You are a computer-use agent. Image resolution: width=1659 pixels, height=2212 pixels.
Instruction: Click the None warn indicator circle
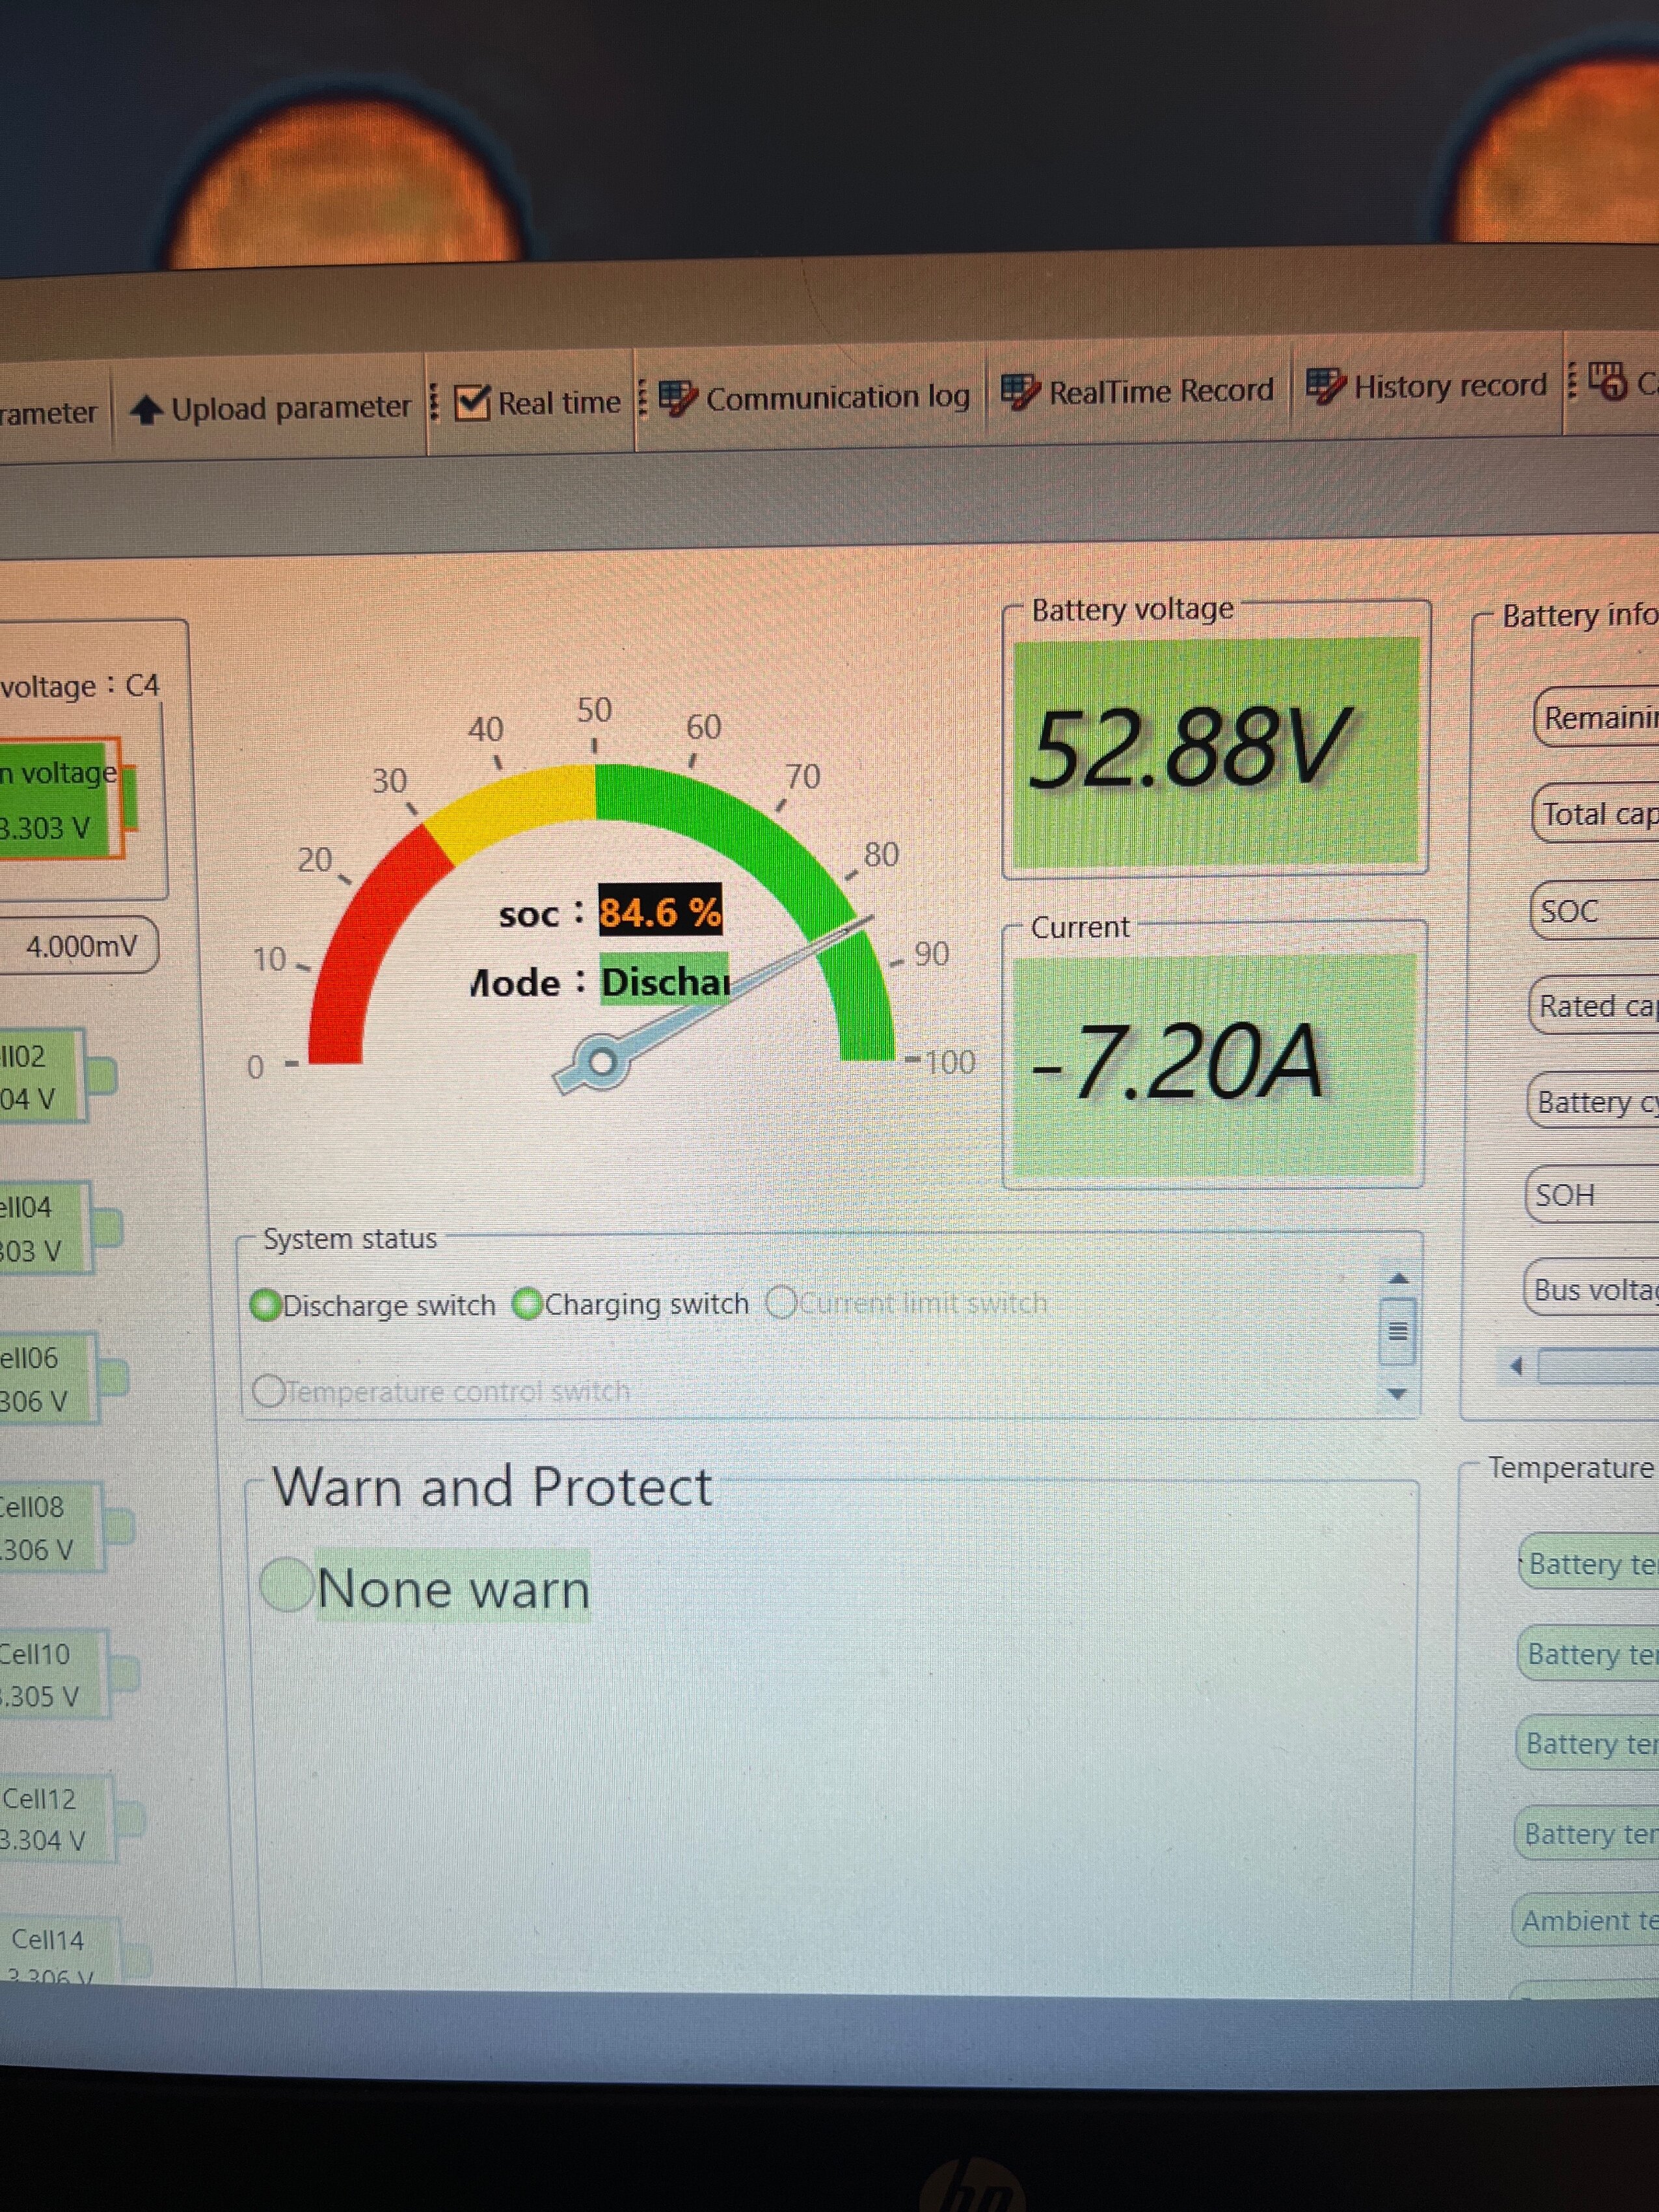coord(287,1585)
